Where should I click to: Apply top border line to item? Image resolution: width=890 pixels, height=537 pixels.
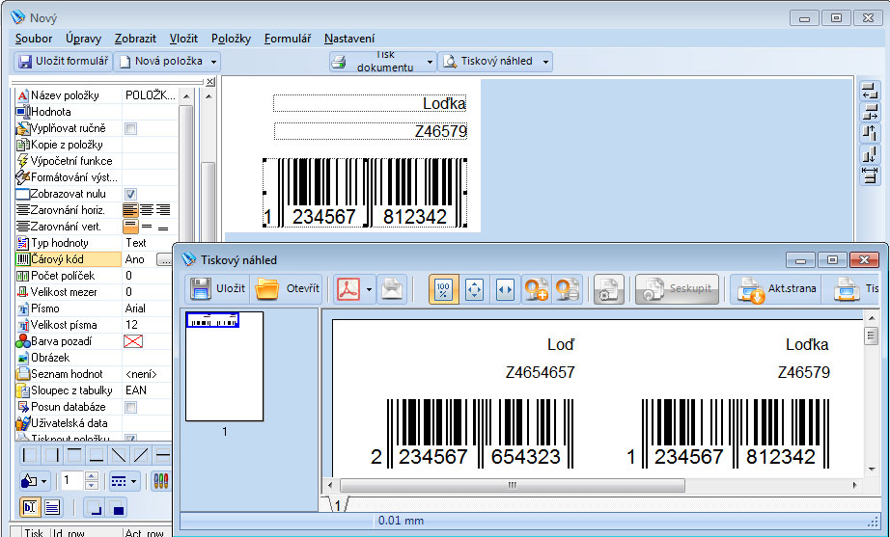[x=73, y=455]
